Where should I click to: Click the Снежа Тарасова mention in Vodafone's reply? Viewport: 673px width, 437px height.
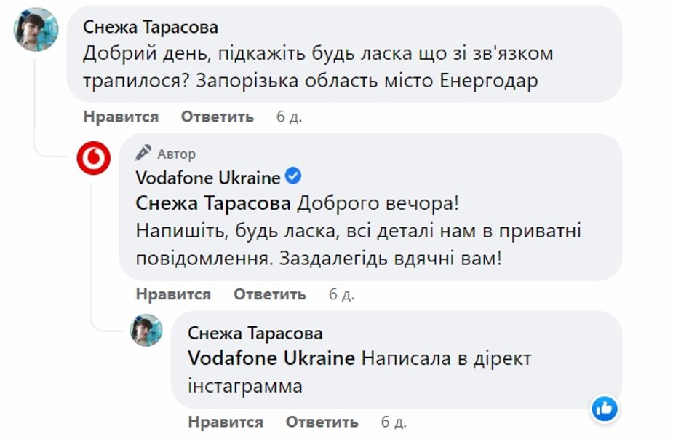click(213, 202)
